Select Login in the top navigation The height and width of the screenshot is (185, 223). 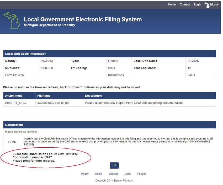(x=197, y=4)
